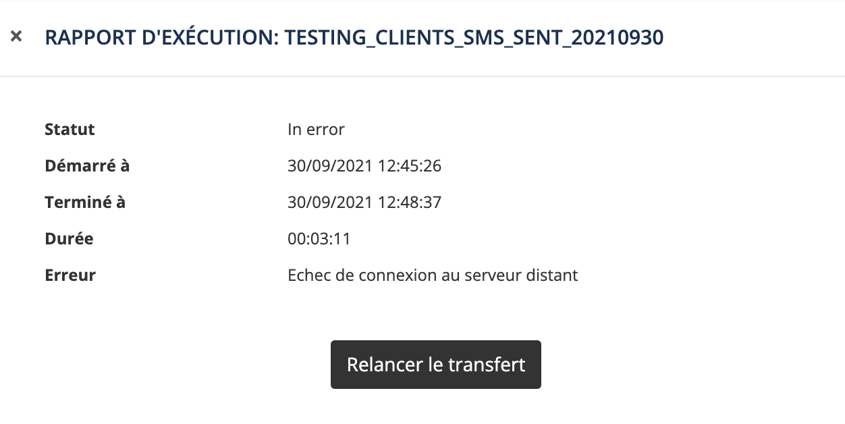This screenshot has width=845, height=424.
Task: Click the Durée label
Action: click(69, 238)
